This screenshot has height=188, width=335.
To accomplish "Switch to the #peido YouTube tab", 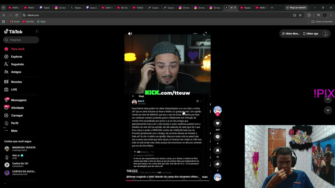I will (245, 8).
